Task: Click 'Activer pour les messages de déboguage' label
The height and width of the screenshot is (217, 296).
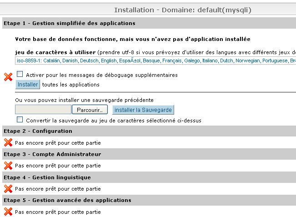Action: click(x=102, y=75)
